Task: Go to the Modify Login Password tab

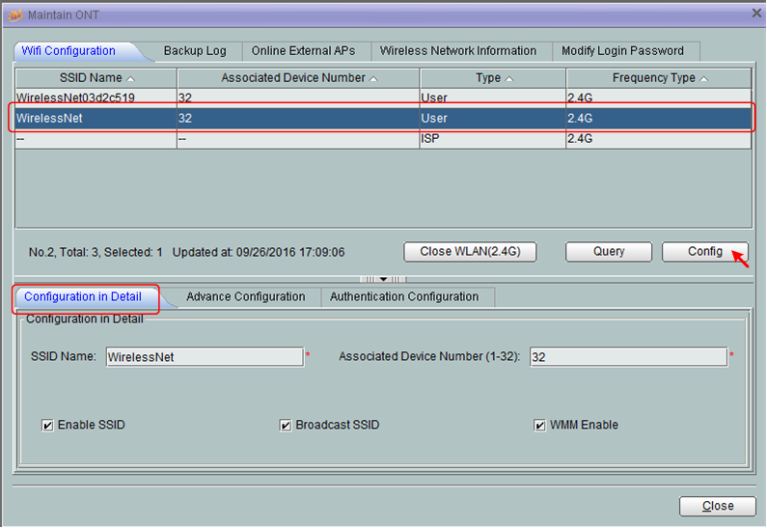Action: [x=622, y=51]
